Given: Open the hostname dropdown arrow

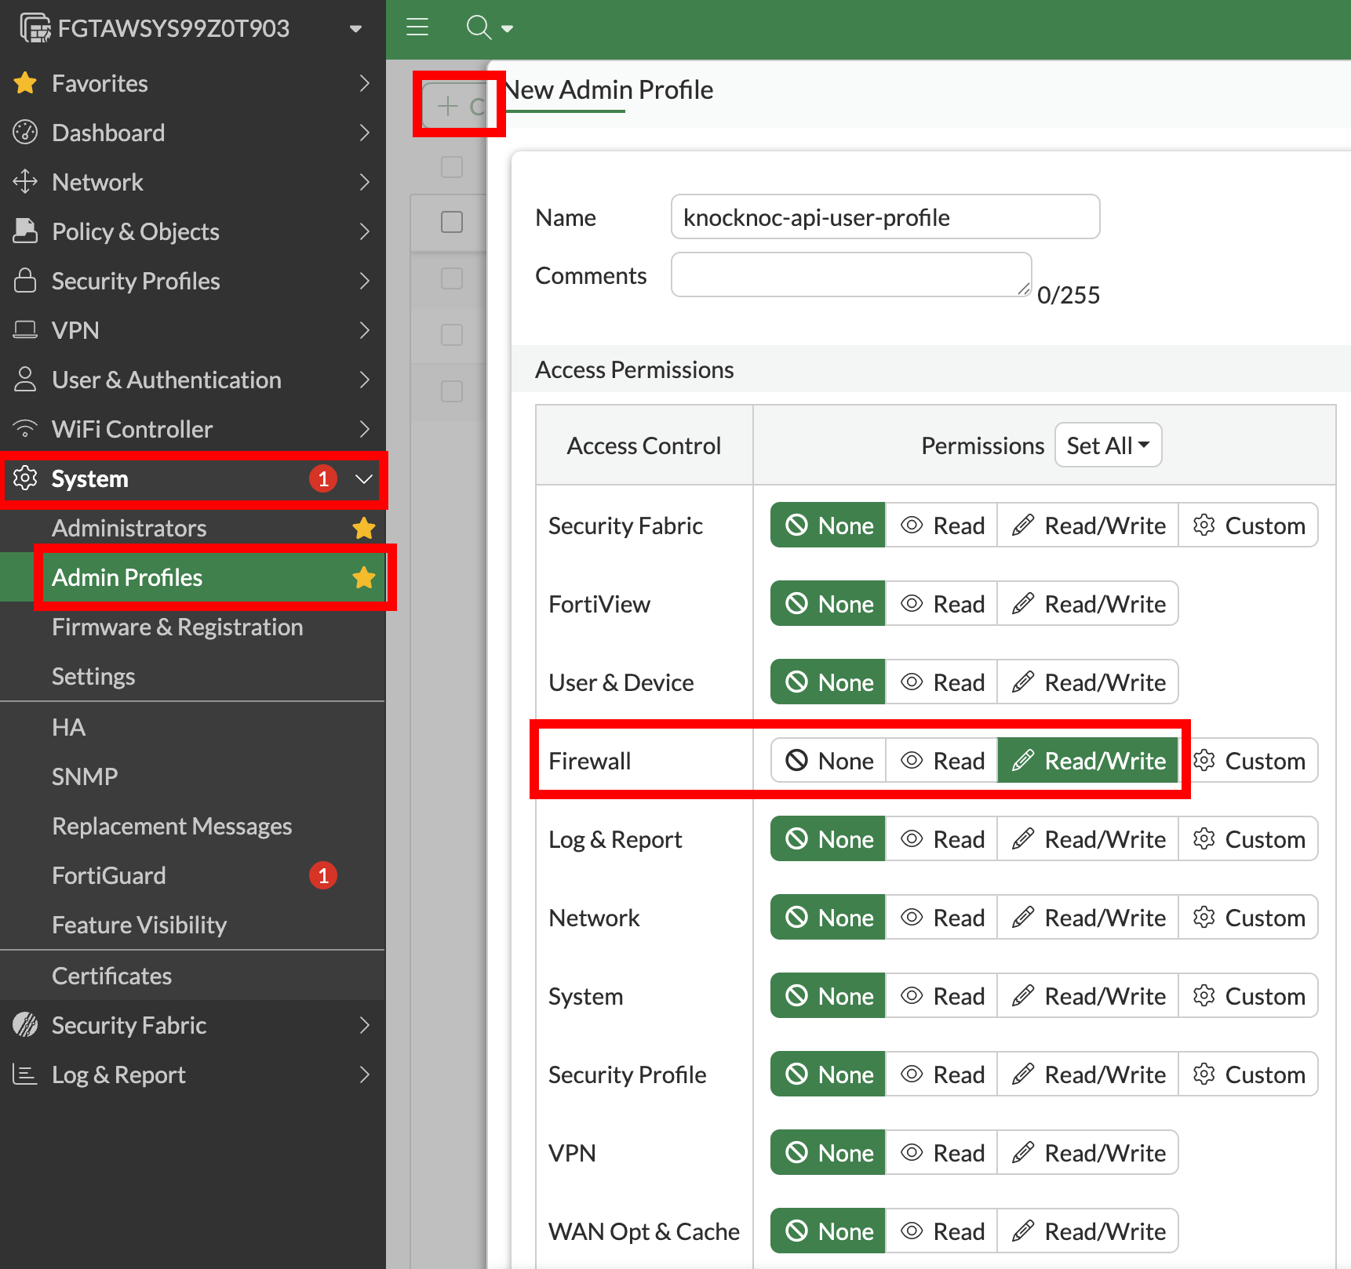Looking at the screenshot, I should (355, 29).
